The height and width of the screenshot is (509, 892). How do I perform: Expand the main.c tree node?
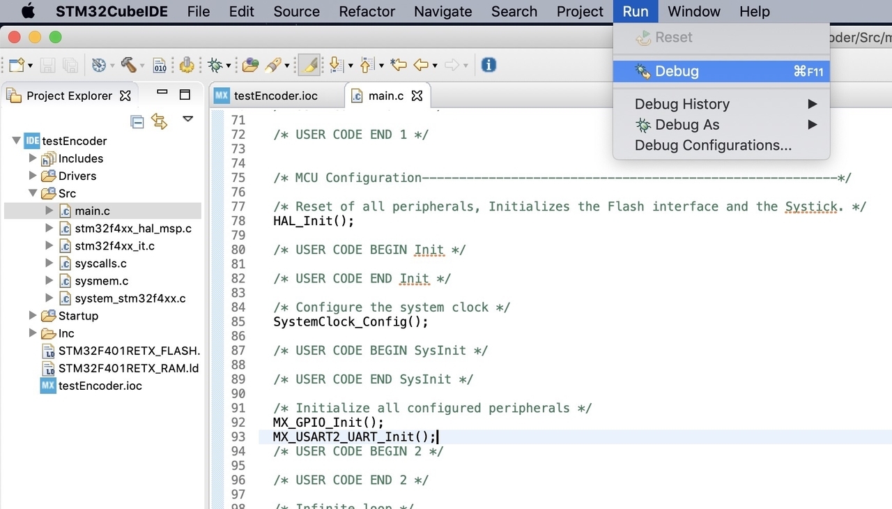(x=49, y=211)
